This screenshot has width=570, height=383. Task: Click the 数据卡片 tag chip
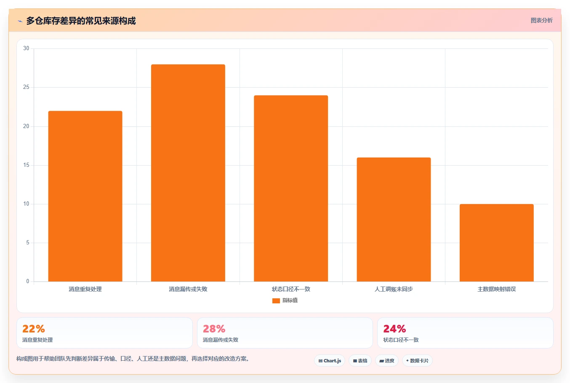point(417,361)
